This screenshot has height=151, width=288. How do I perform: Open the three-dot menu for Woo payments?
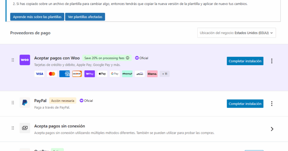click(x=272, y=61)
